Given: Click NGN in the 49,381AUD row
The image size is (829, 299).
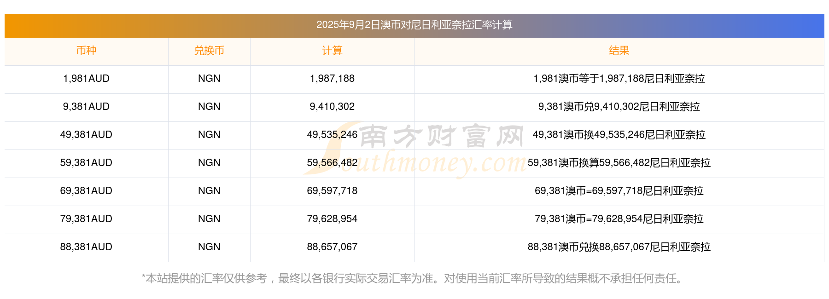Looking at the screenshot, I should tap(209, 135).
